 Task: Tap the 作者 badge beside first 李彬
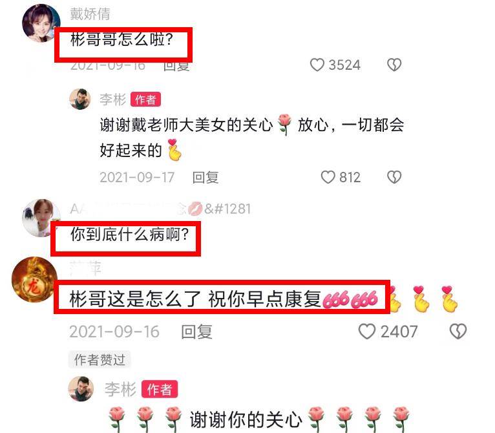[145, 100]
